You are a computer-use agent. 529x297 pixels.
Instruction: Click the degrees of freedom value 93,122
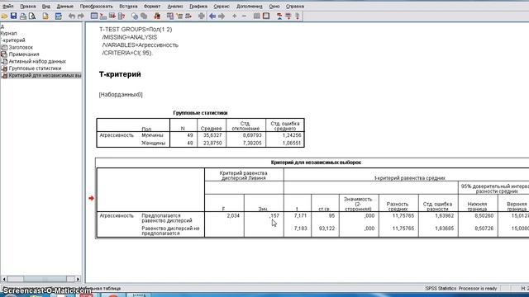click(326, 229)
